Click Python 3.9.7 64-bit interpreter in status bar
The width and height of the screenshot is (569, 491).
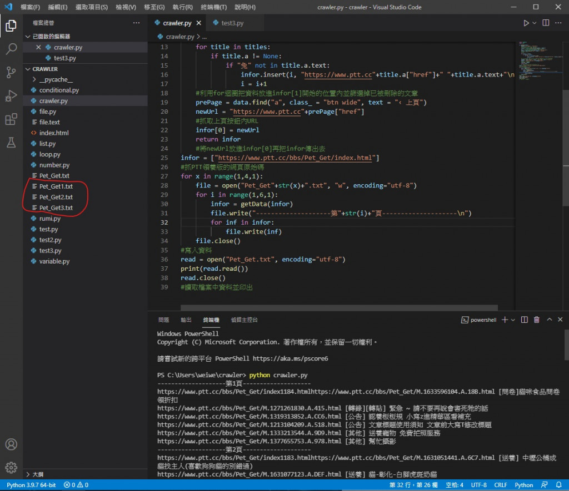tap(31, 485)
